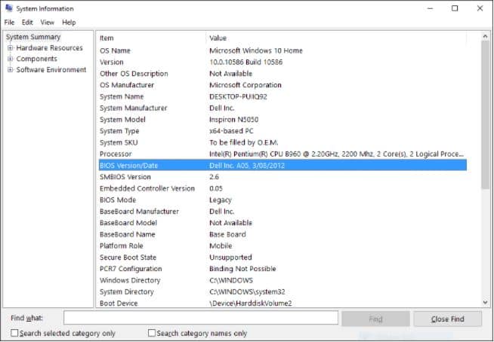This screenshot has width=494, height=342.
Task: Click the Find what input field
Action: 201,318
